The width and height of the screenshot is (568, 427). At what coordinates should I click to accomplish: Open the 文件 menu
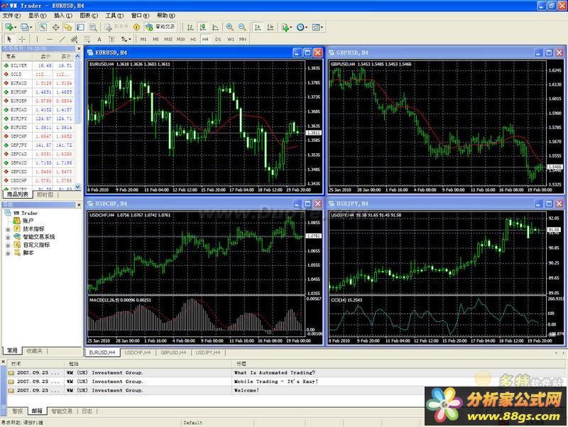pyautogui.click(x=11, y=16)
